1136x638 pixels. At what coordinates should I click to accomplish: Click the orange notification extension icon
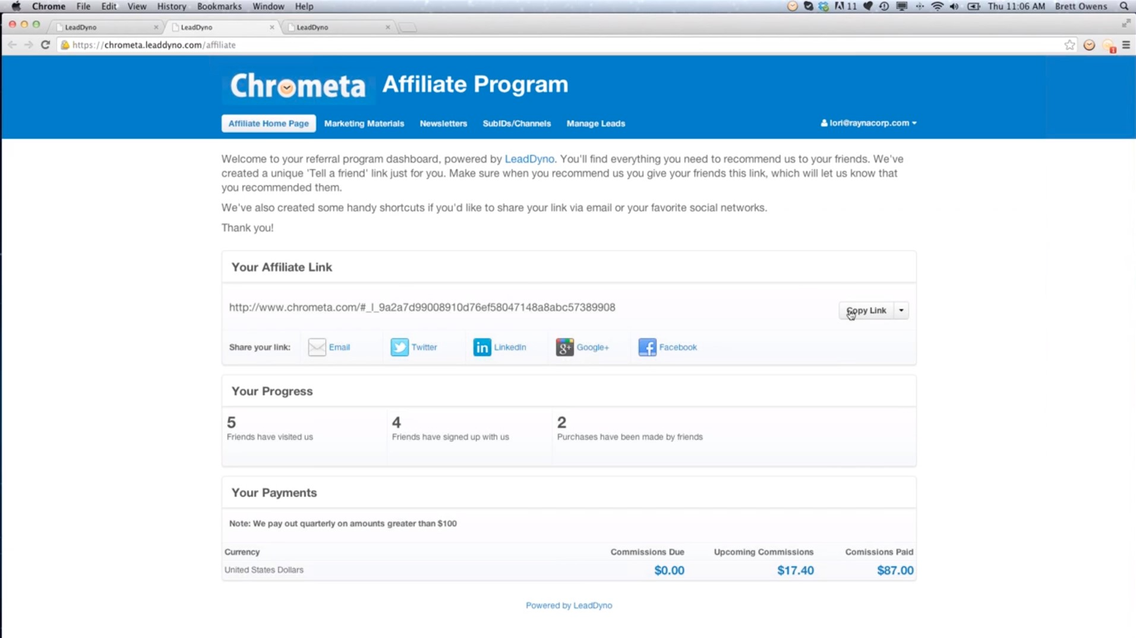[x=1109, y=46]
